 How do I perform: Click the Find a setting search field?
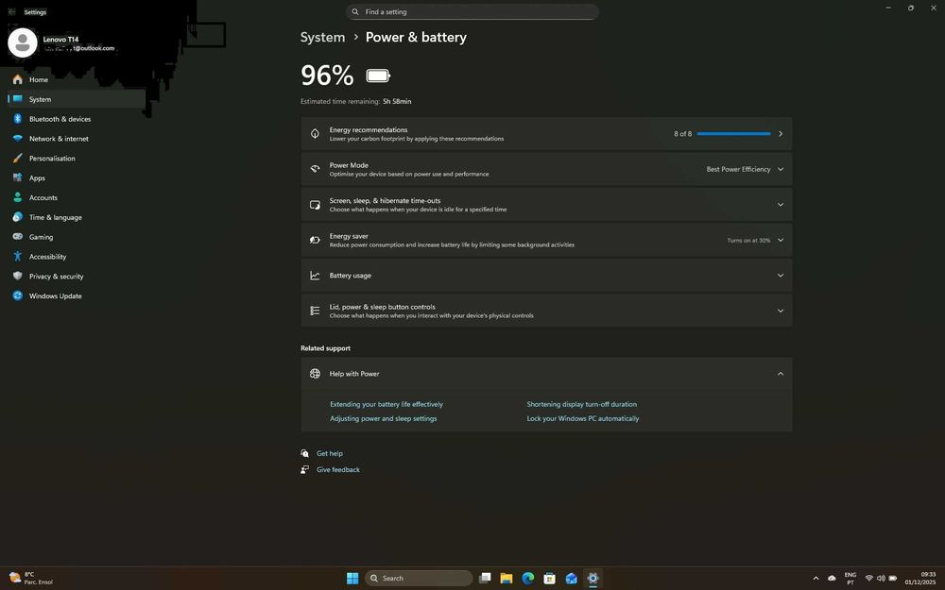(472, 11)
